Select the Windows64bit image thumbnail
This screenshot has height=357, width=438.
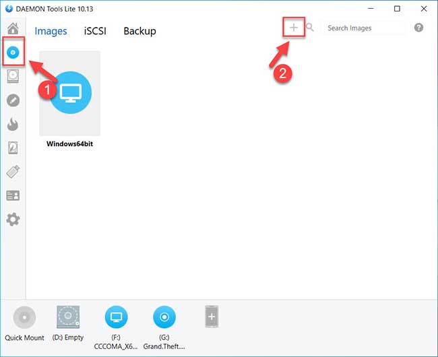pos(70,93)
